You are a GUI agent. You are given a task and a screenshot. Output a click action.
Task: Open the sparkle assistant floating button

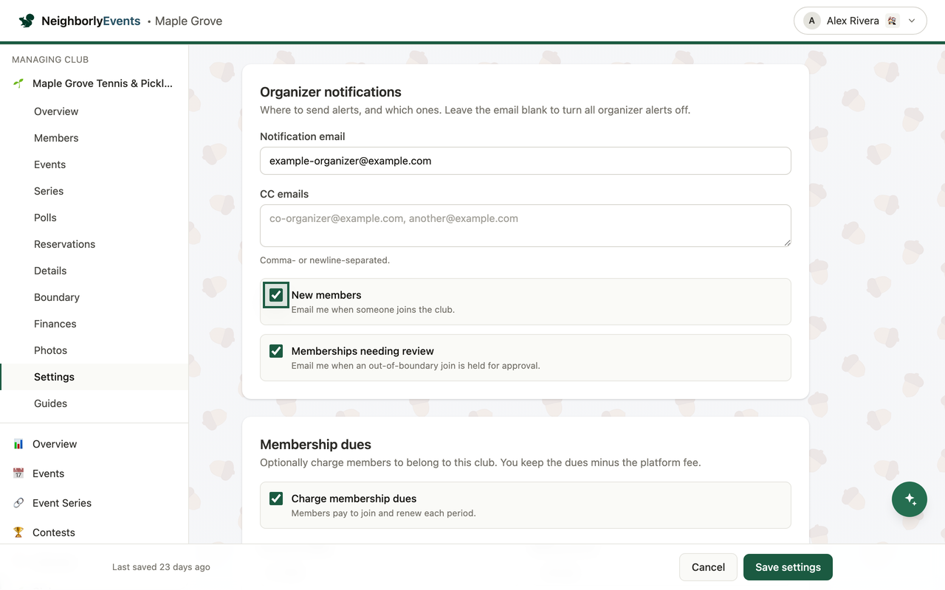[910, 499]
